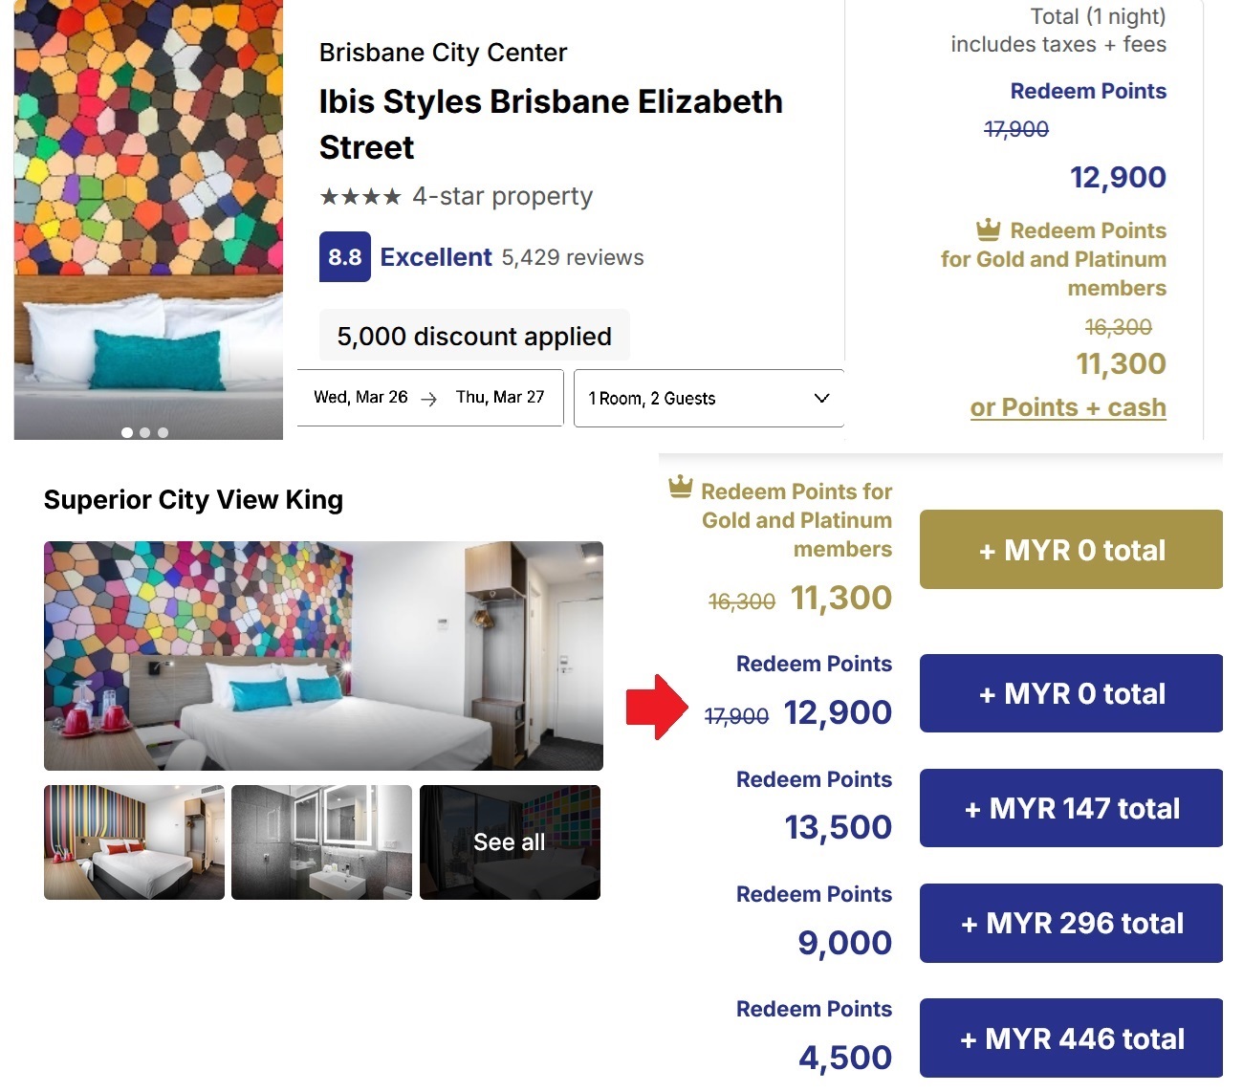Screen dimensions: 1243x1092
Task: Open the striped wall bedroom thumbnail
Action: [x=134, y=842]
